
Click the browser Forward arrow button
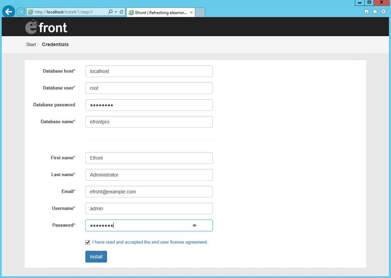(x=20, y=12)
